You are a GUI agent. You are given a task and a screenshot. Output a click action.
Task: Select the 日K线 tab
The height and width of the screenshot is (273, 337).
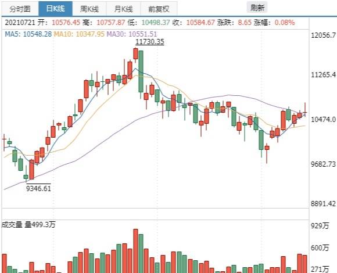pyautogui.click(x=55, y=9)
